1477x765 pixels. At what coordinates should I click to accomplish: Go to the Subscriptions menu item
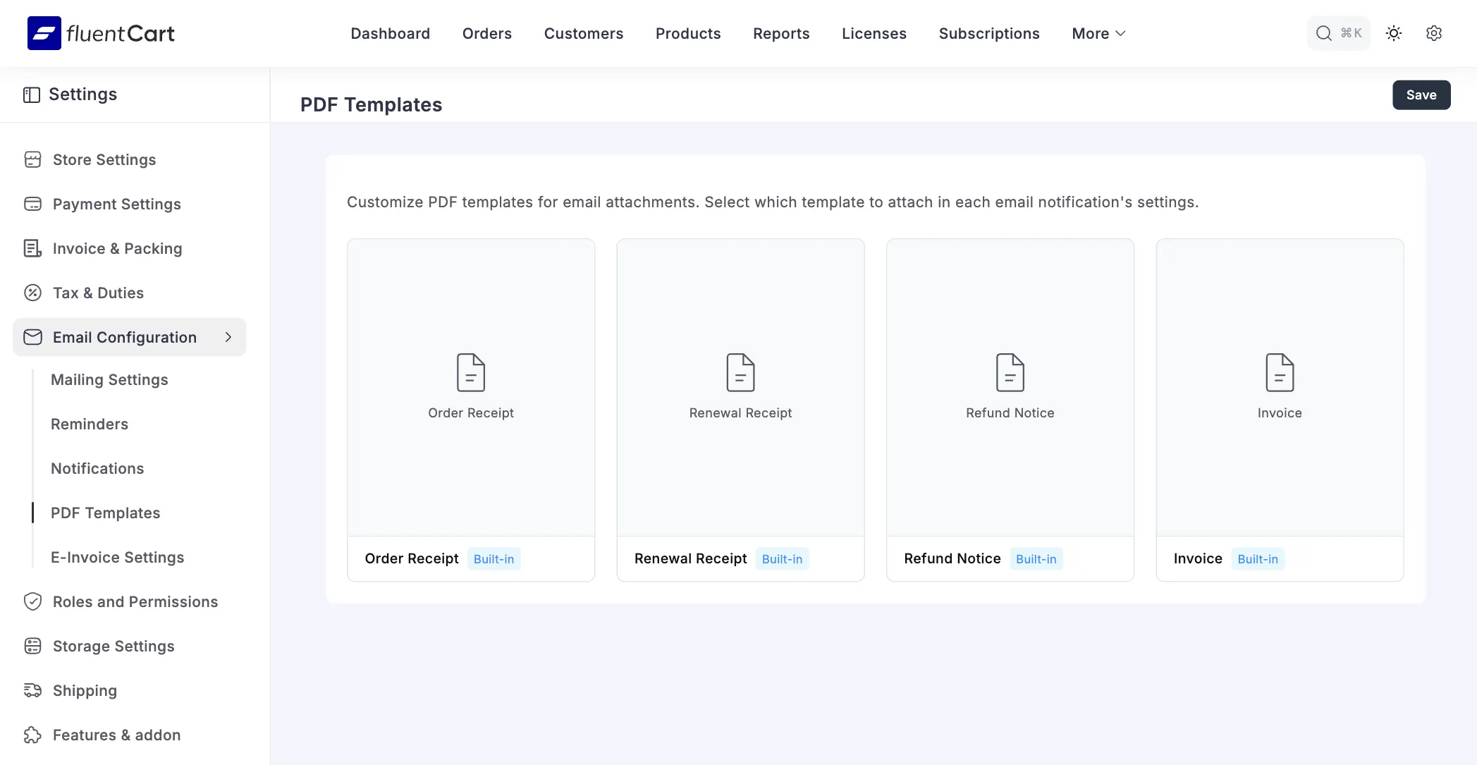coord(988,33)
